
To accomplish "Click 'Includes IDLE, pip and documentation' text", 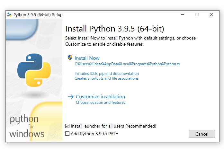I will 107,74.
